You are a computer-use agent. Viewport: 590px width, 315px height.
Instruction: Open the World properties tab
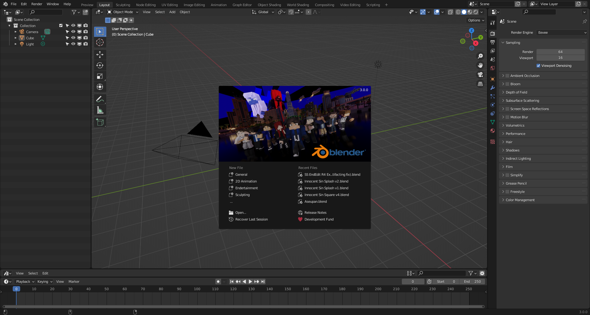493,68
